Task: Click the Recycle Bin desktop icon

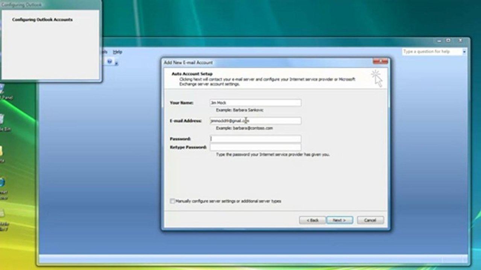Action: click(x=2, y=122)
